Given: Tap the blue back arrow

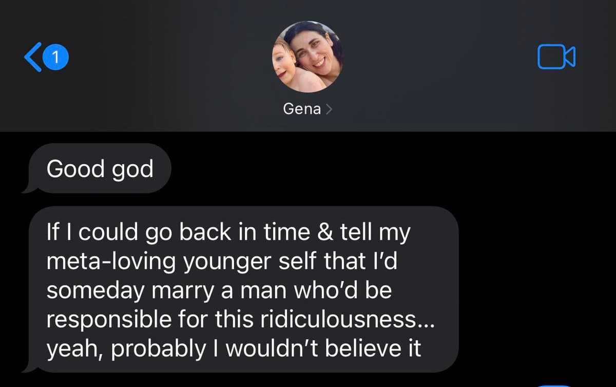Looking at the screenshot, I should tap(32, 57).
